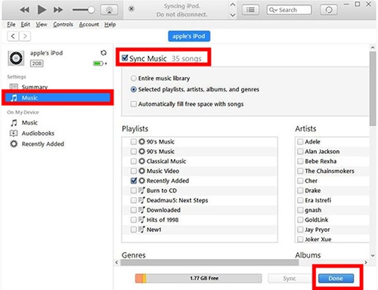This screenshot has height=290, width=378.
Task: Check the Bebe Rexha artist checkbox
Action: click(x=300, y=161)
